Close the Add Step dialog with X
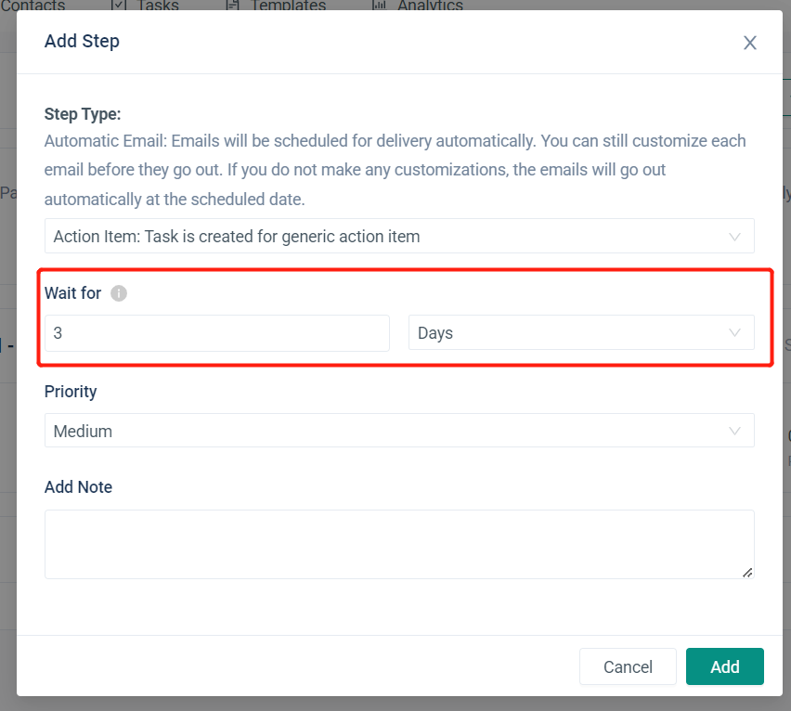 (750, 43)
